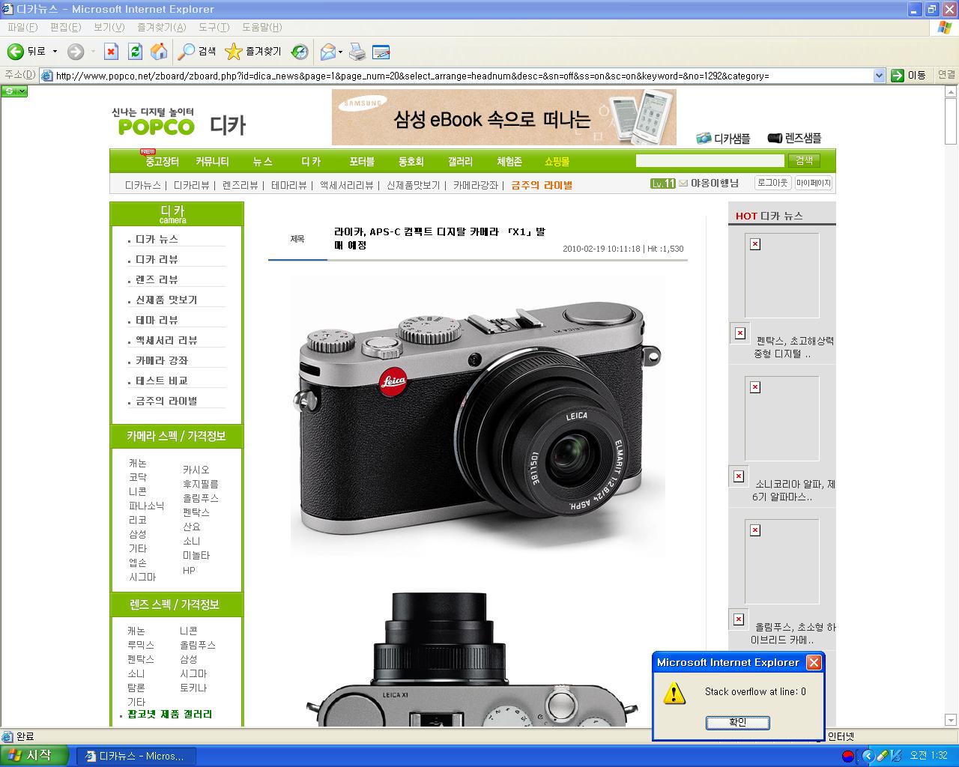Print the page with printer icon
This screenshot has width=959, height=767.
click(x=357, y=52)
